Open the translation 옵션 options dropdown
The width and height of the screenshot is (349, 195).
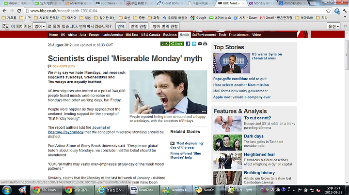tap(333, 27)
